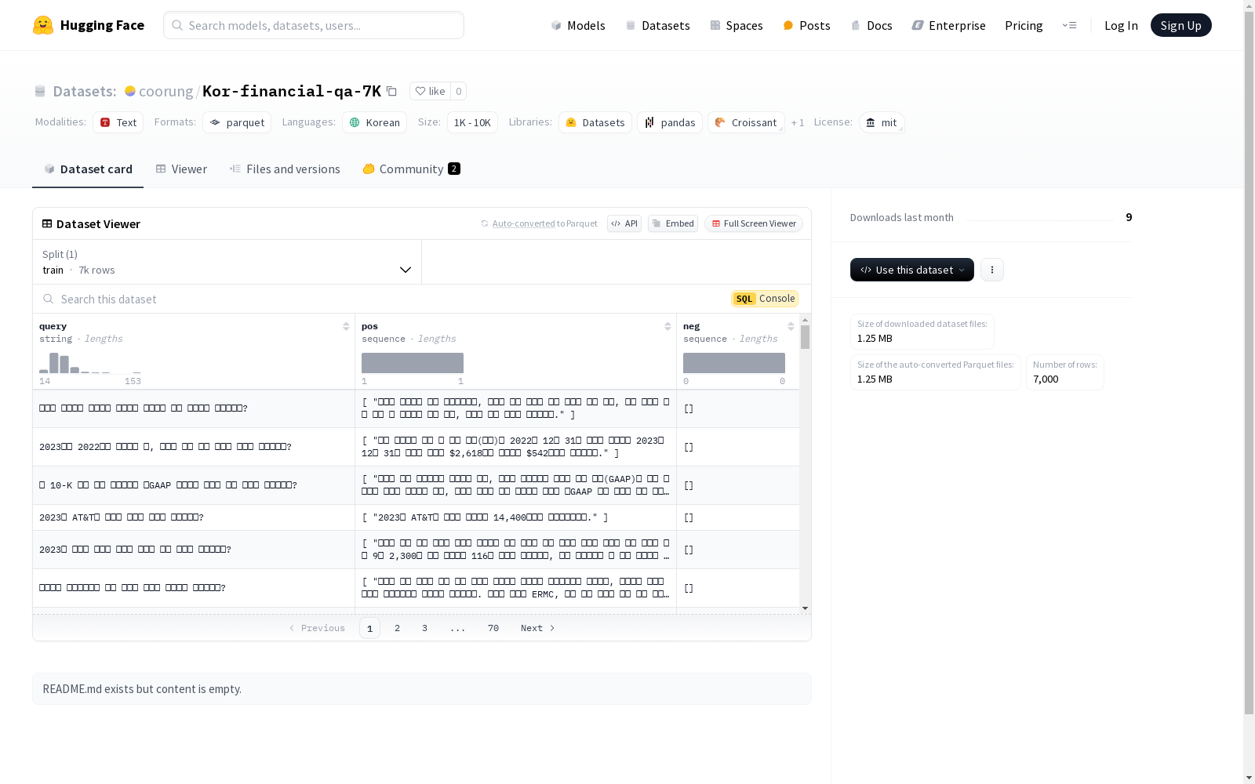
Task: Open the coorung author link
Action: point(166,91)
